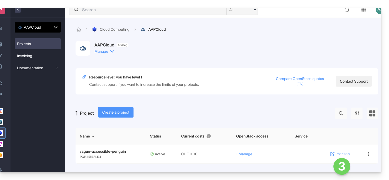This screenshot has width=389, height=180.
Task: Click the Contact Support button
Action: coord(354,81)
